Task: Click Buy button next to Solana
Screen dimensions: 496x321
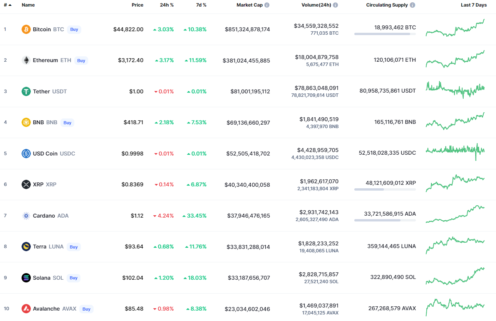Action: coord(74,278)
